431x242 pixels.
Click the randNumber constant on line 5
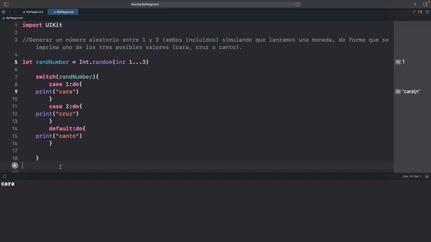click(x=53, y=62)
